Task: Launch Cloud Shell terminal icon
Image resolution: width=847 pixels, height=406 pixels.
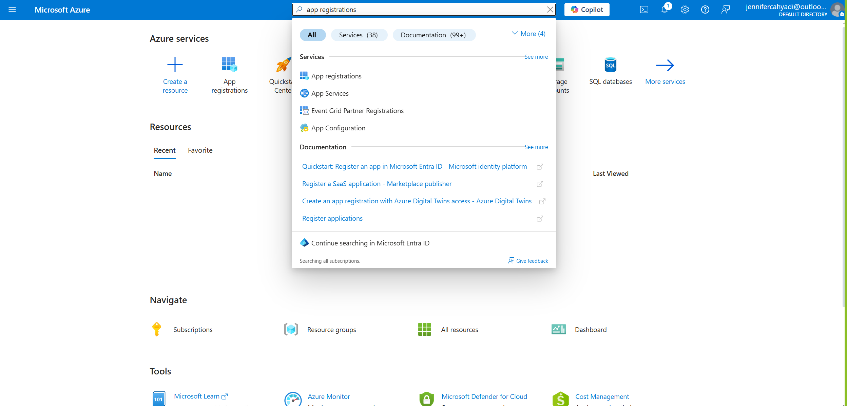Action: point(644,10)
